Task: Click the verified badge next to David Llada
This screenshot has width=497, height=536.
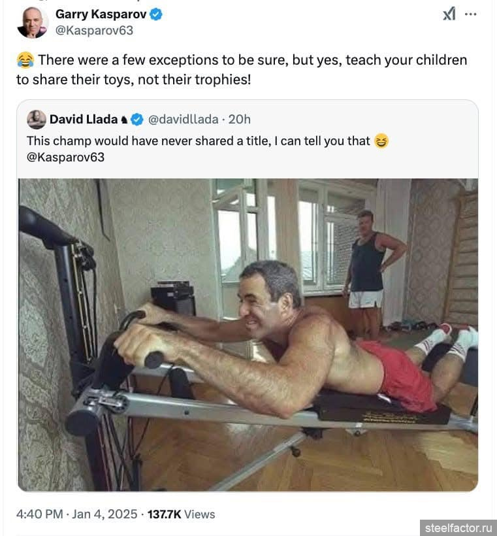Action: (136, 119)
